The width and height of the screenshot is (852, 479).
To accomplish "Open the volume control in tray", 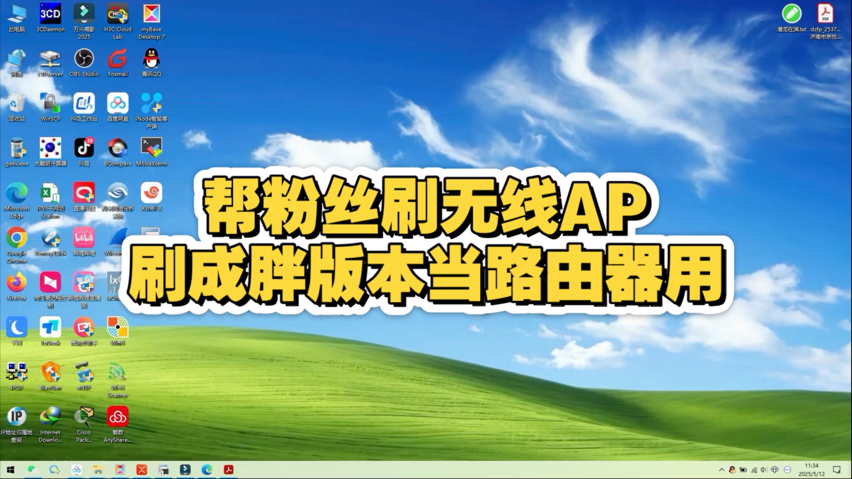I will point(764,470).
